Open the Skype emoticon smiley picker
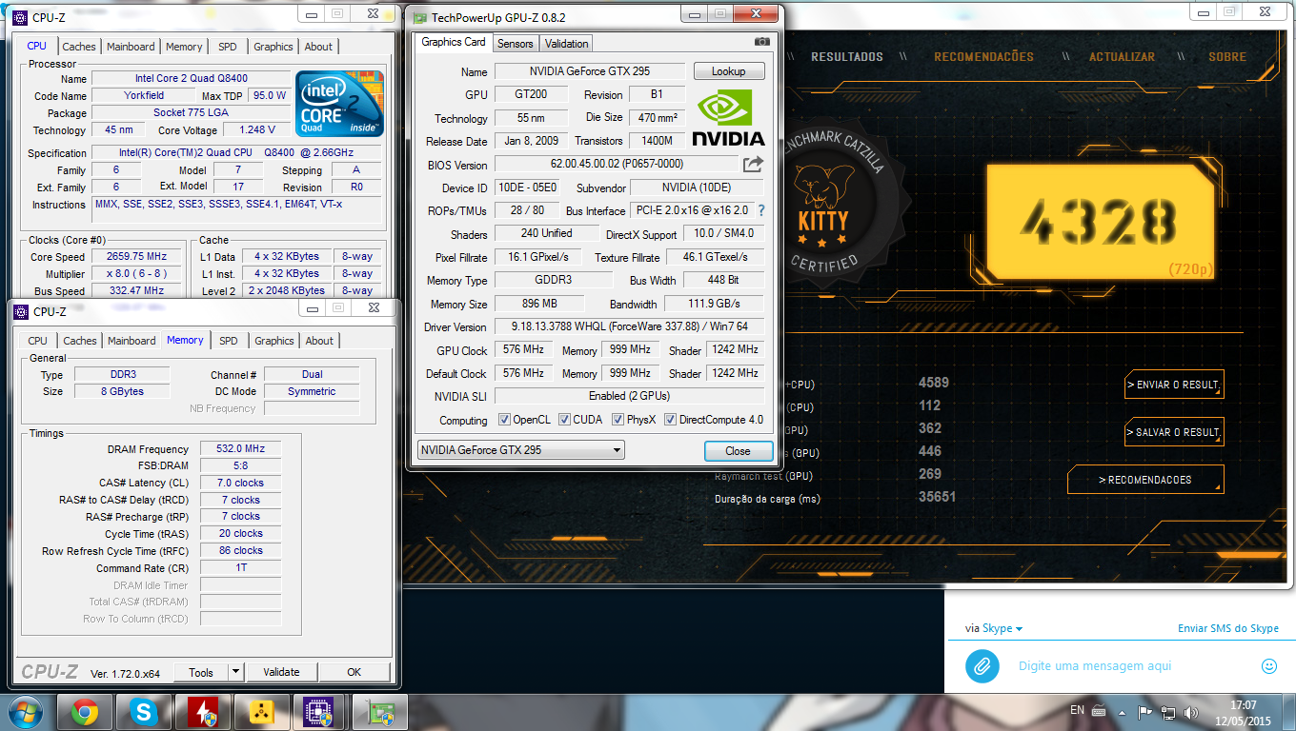This screenshot has width=1296, height=731. click(1268, 666)
